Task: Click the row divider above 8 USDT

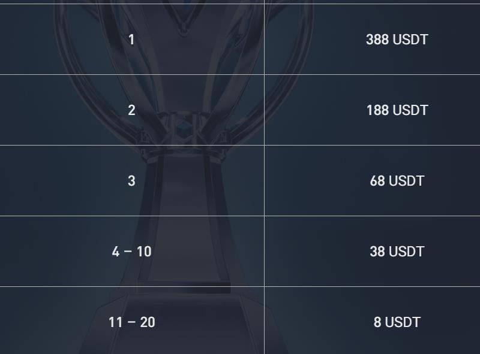Action: tap(372, 286)
